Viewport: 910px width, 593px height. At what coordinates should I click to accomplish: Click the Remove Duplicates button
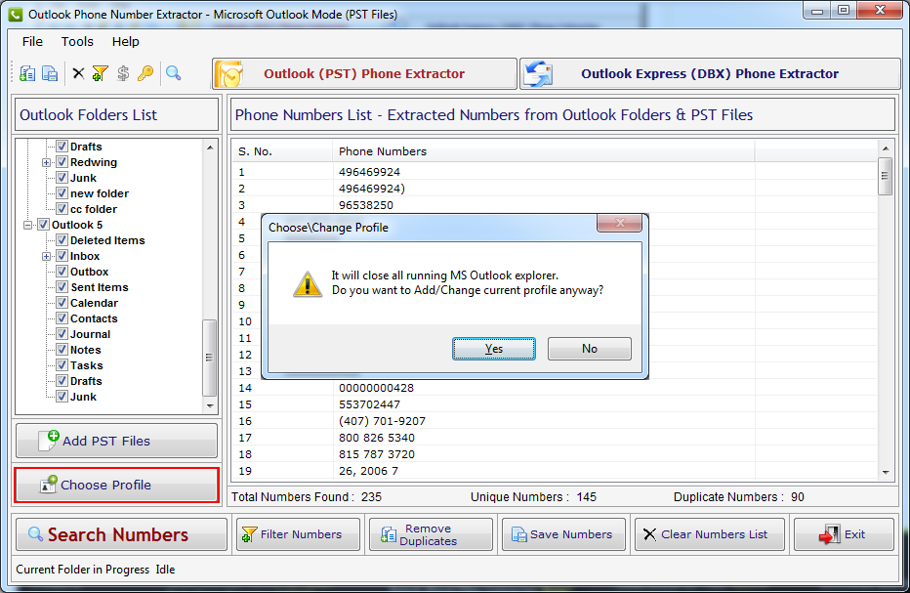coord(431,534)
